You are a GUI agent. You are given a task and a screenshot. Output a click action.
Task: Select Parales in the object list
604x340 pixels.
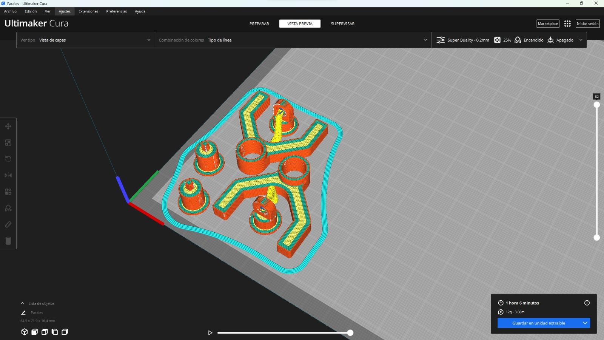click(37, 313)
